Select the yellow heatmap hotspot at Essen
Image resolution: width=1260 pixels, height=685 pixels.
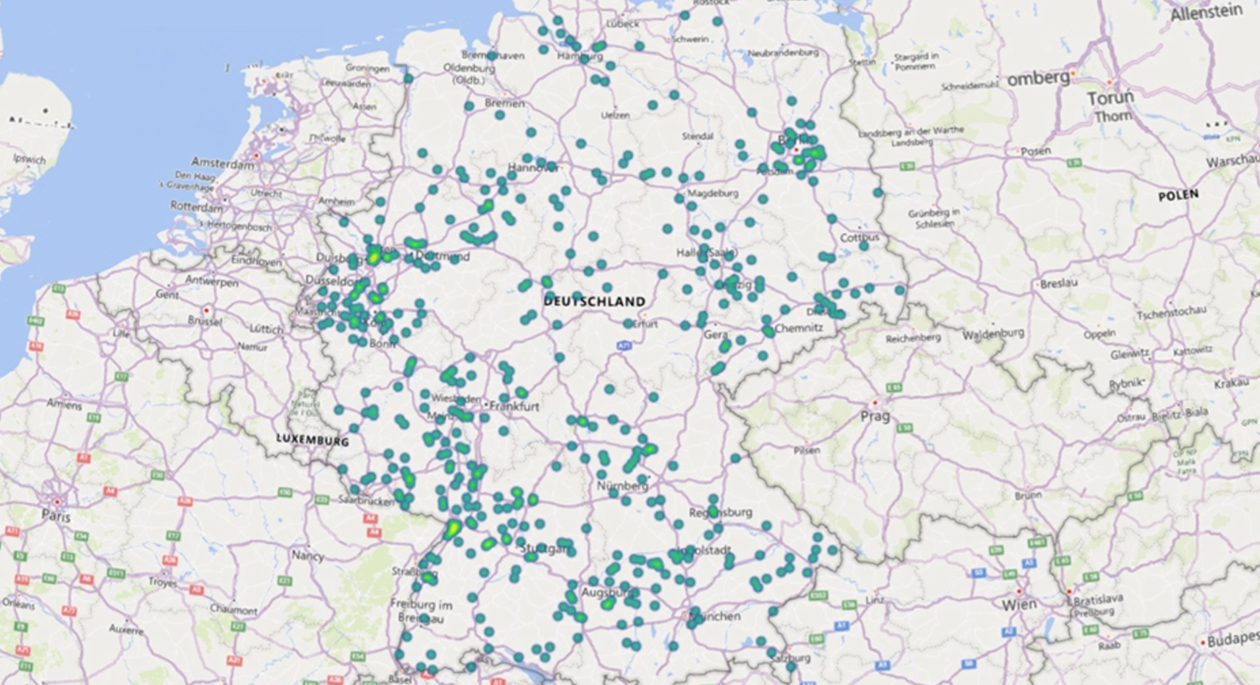[x=374, y=257]
